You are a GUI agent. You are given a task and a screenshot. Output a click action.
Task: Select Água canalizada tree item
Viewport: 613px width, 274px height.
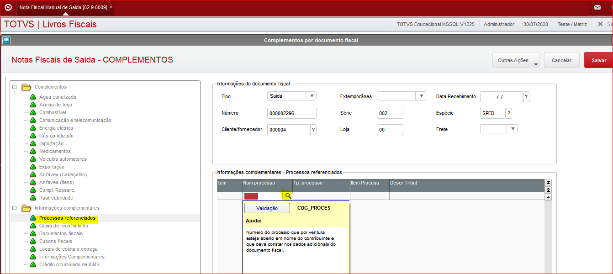58,97
